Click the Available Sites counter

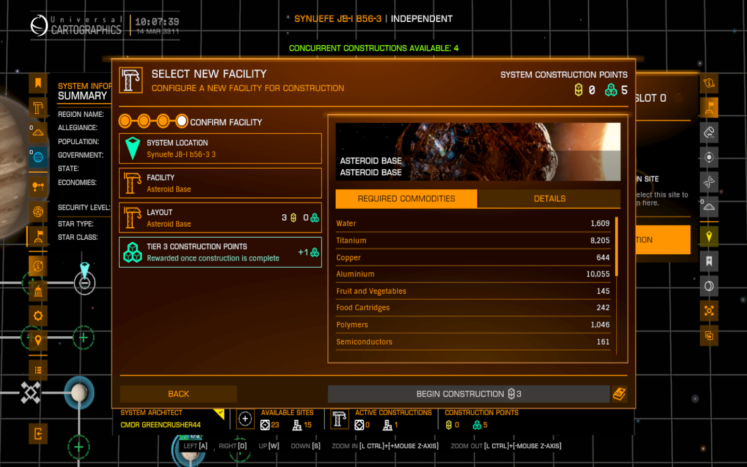click(x=287, y=419)
